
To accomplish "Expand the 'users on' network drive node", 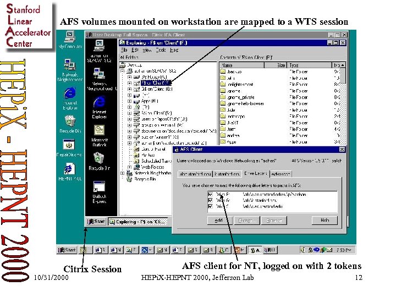I will click(130, 119).
